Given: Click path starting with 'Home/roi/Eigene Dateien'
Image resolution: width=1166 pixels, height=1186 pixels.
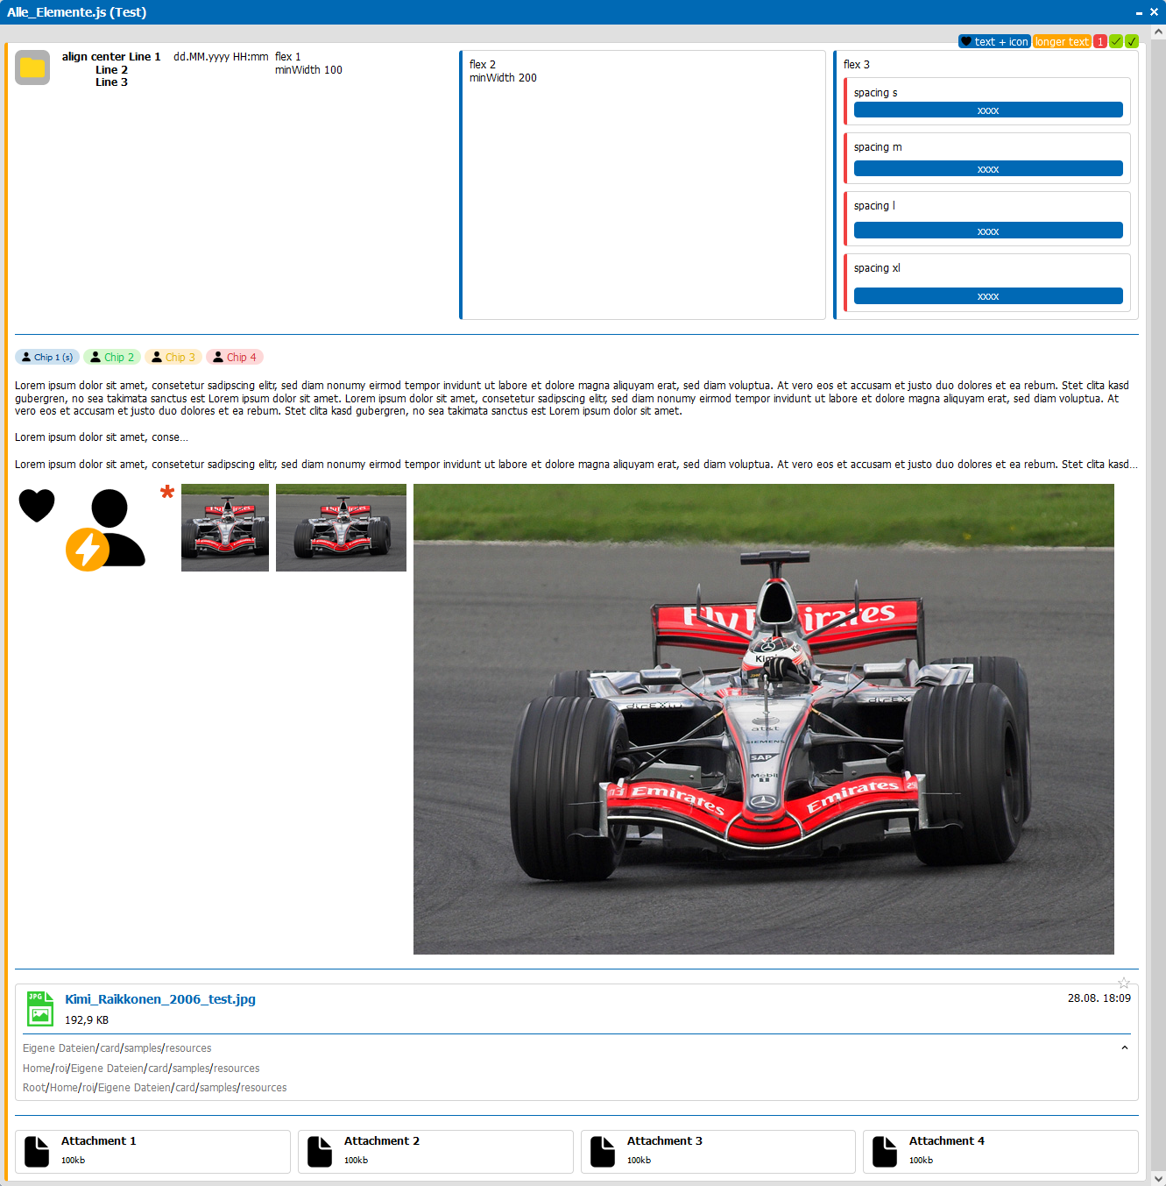Looking at the screenshot, I should pyautogui.click(x=141, y=1069).
